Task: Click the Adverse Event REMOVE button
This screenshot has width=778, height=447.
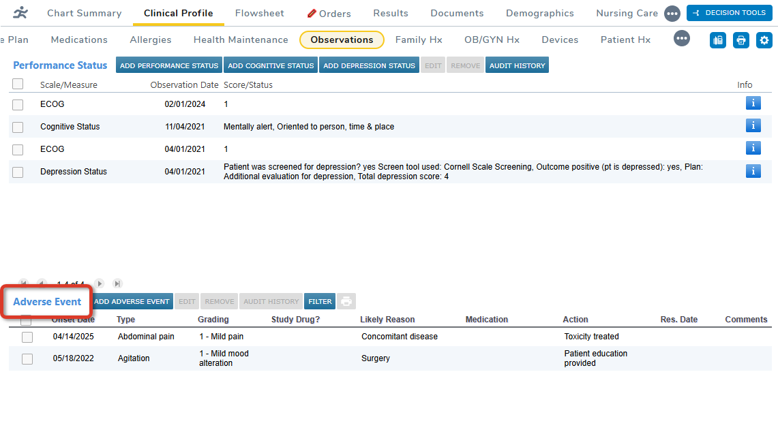Action: [220, 301]
